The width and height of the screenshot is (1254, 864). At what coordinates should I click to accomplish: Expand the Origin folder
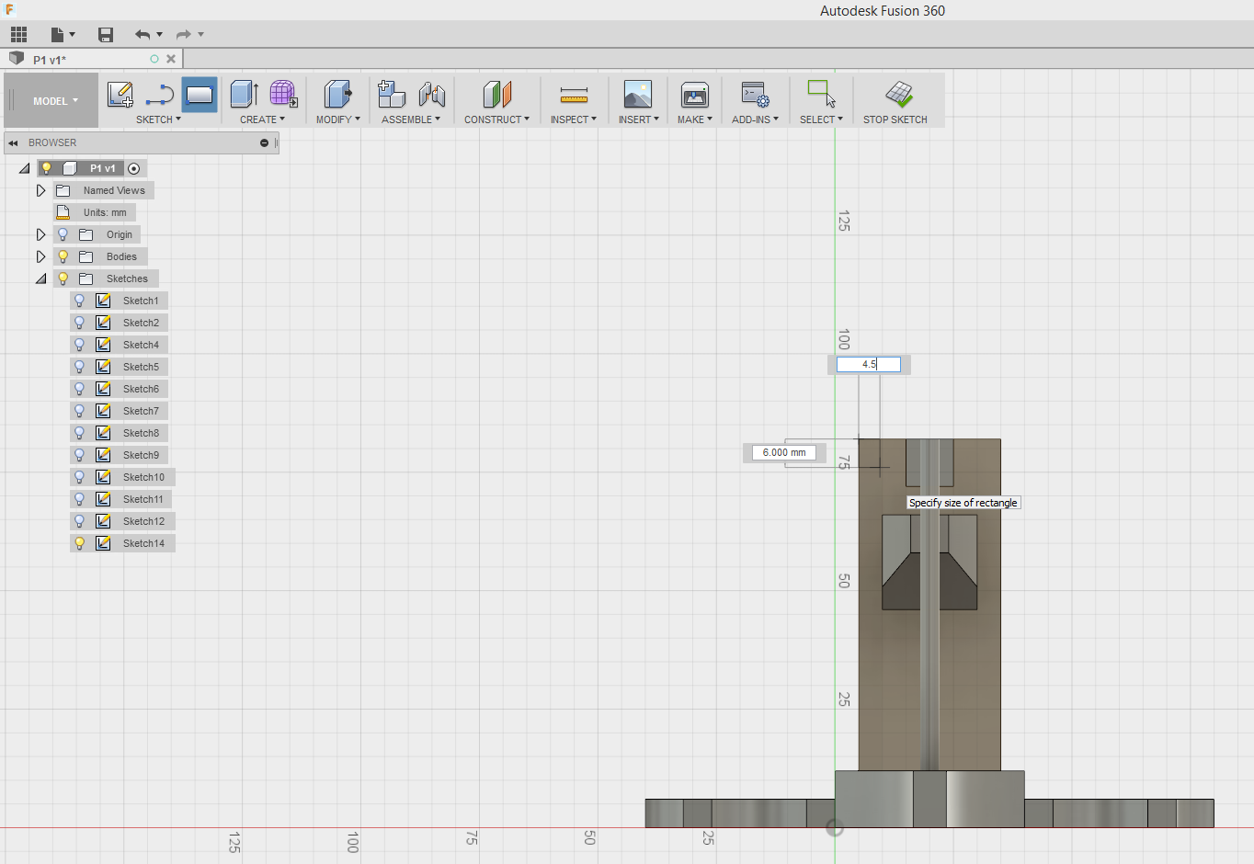(x=40, y=234)
